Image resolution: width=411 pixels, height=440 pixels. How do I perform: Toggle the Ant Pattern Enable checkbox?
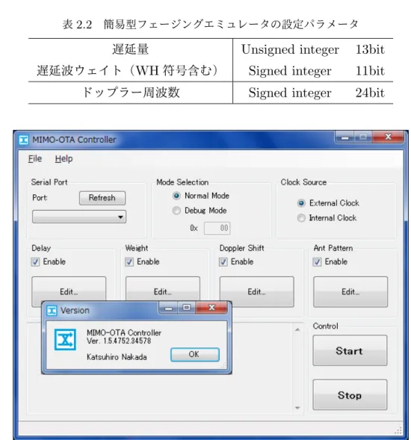click(318, 261)
